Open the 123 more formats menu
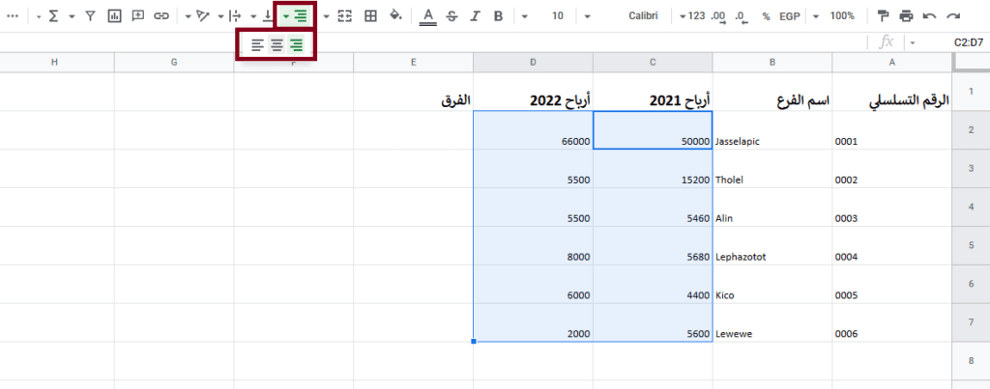990x389 pixels. (692, 16)
